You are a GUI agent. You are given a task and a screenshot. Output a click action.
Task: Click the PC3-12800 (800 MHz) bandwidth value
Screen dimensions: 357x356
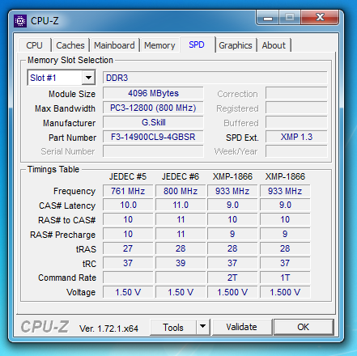pyautogui.click(x=153, y=108)
